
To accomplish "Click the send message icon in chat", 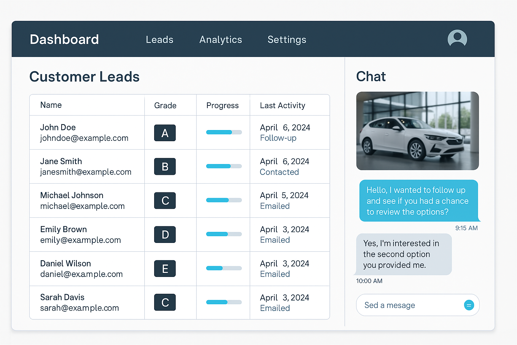I will [x=469, y=305].
